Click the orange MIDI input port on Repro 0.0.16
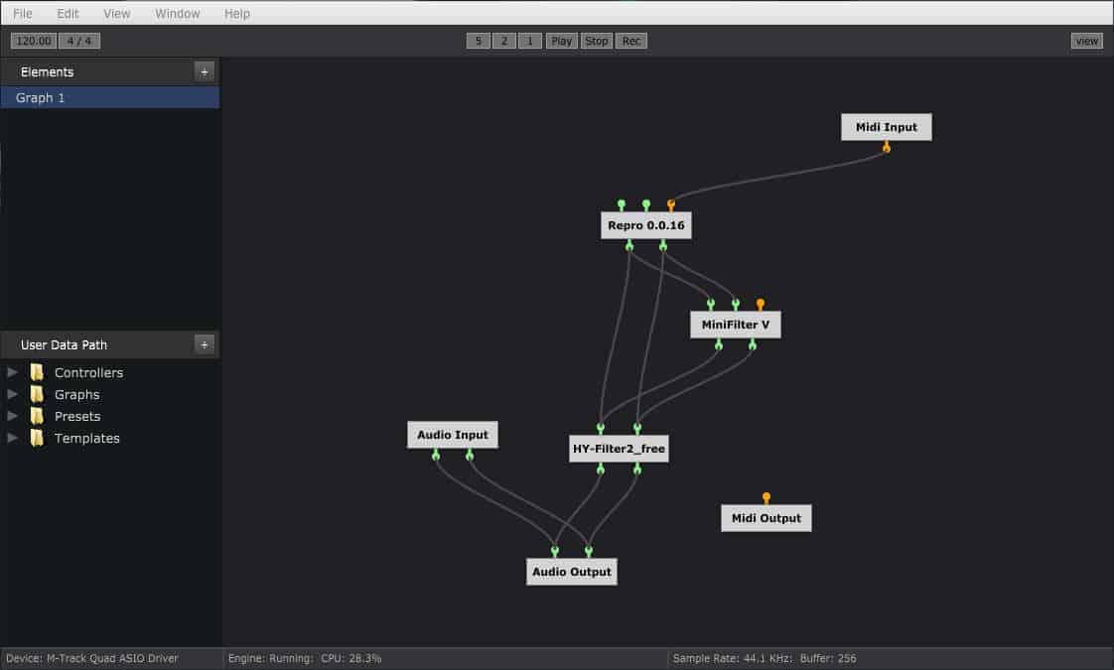The height and width of the screenshot is (670, 1114). [671, 204]
